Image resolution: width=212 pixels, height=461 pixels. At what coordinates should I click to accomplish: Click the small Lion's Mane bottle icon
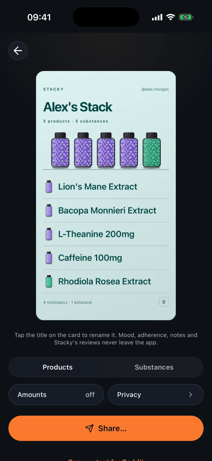click(49, 187)
